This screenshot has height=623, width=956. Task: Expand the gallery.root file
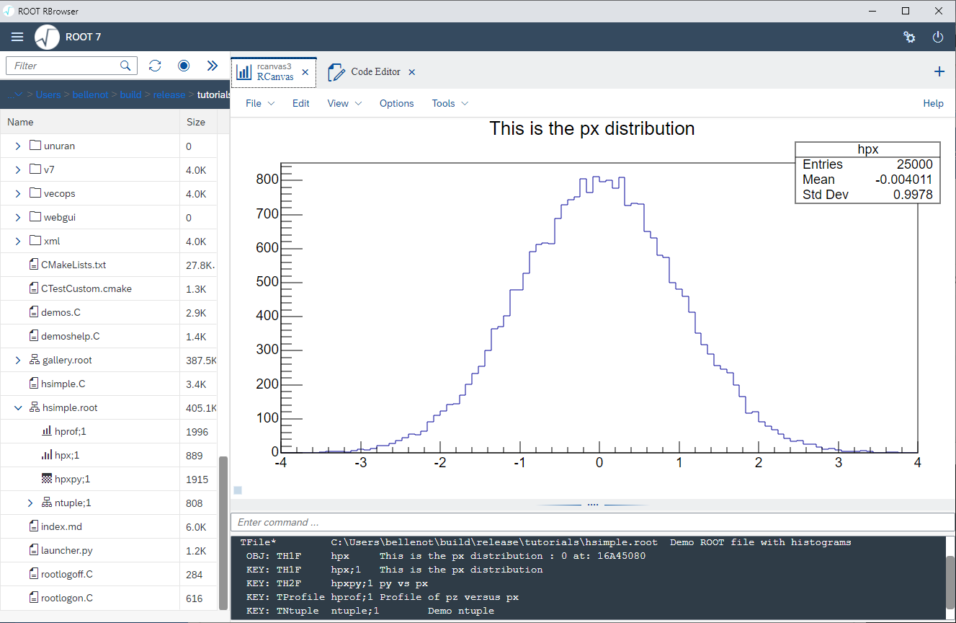[18, 361]
